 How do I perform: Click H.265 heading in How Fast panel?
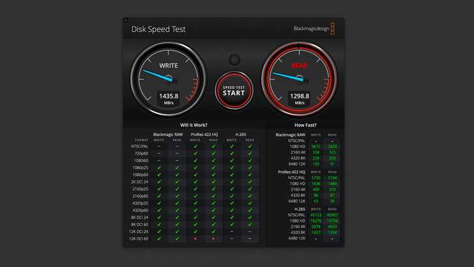pos(300,209)
